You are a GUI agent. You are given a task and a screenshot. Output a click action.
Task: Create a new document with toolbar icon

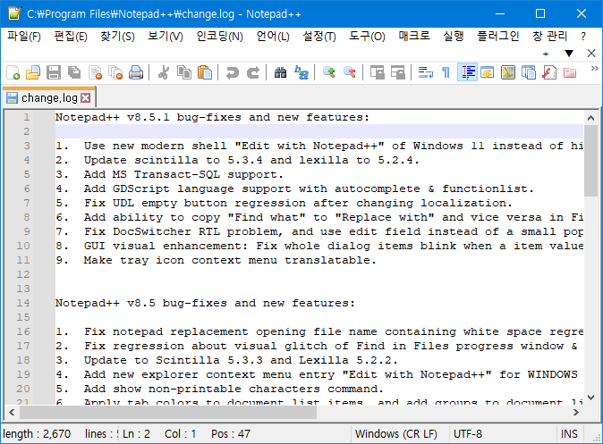tap(13, 72)
